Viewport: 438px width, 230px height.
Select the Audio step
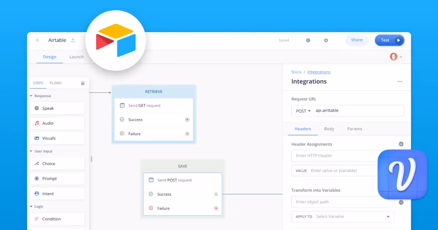(57, 123)
